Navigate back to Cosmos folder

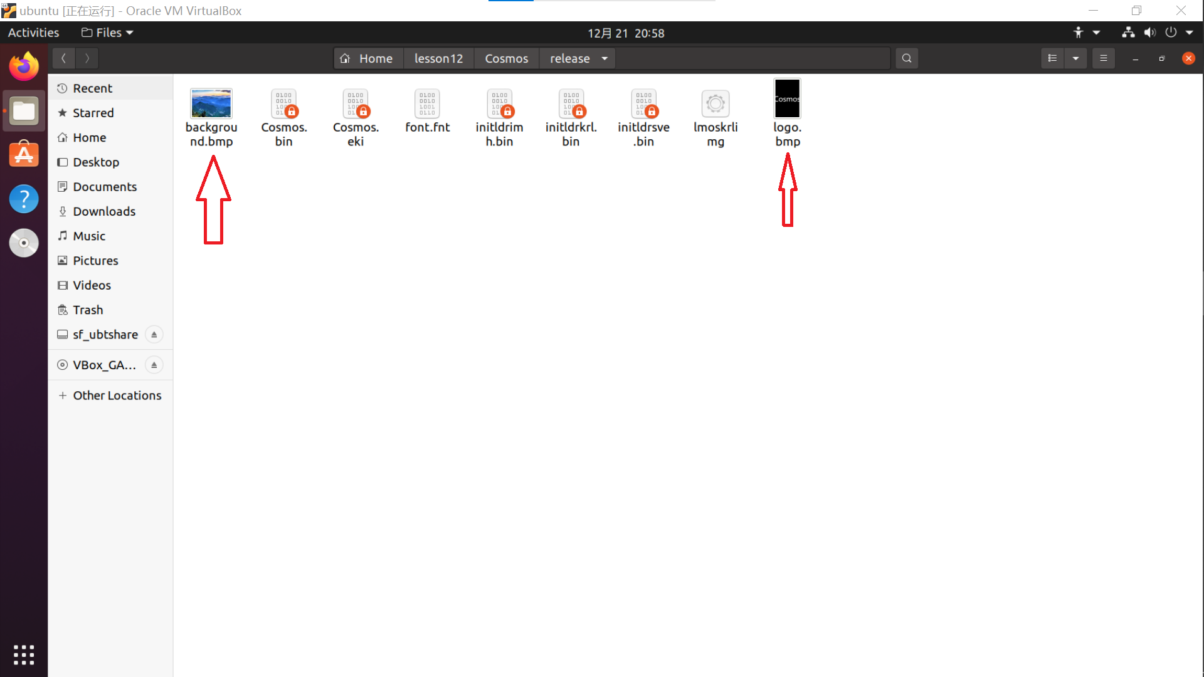pyautogui.click(x=507, y=58)
